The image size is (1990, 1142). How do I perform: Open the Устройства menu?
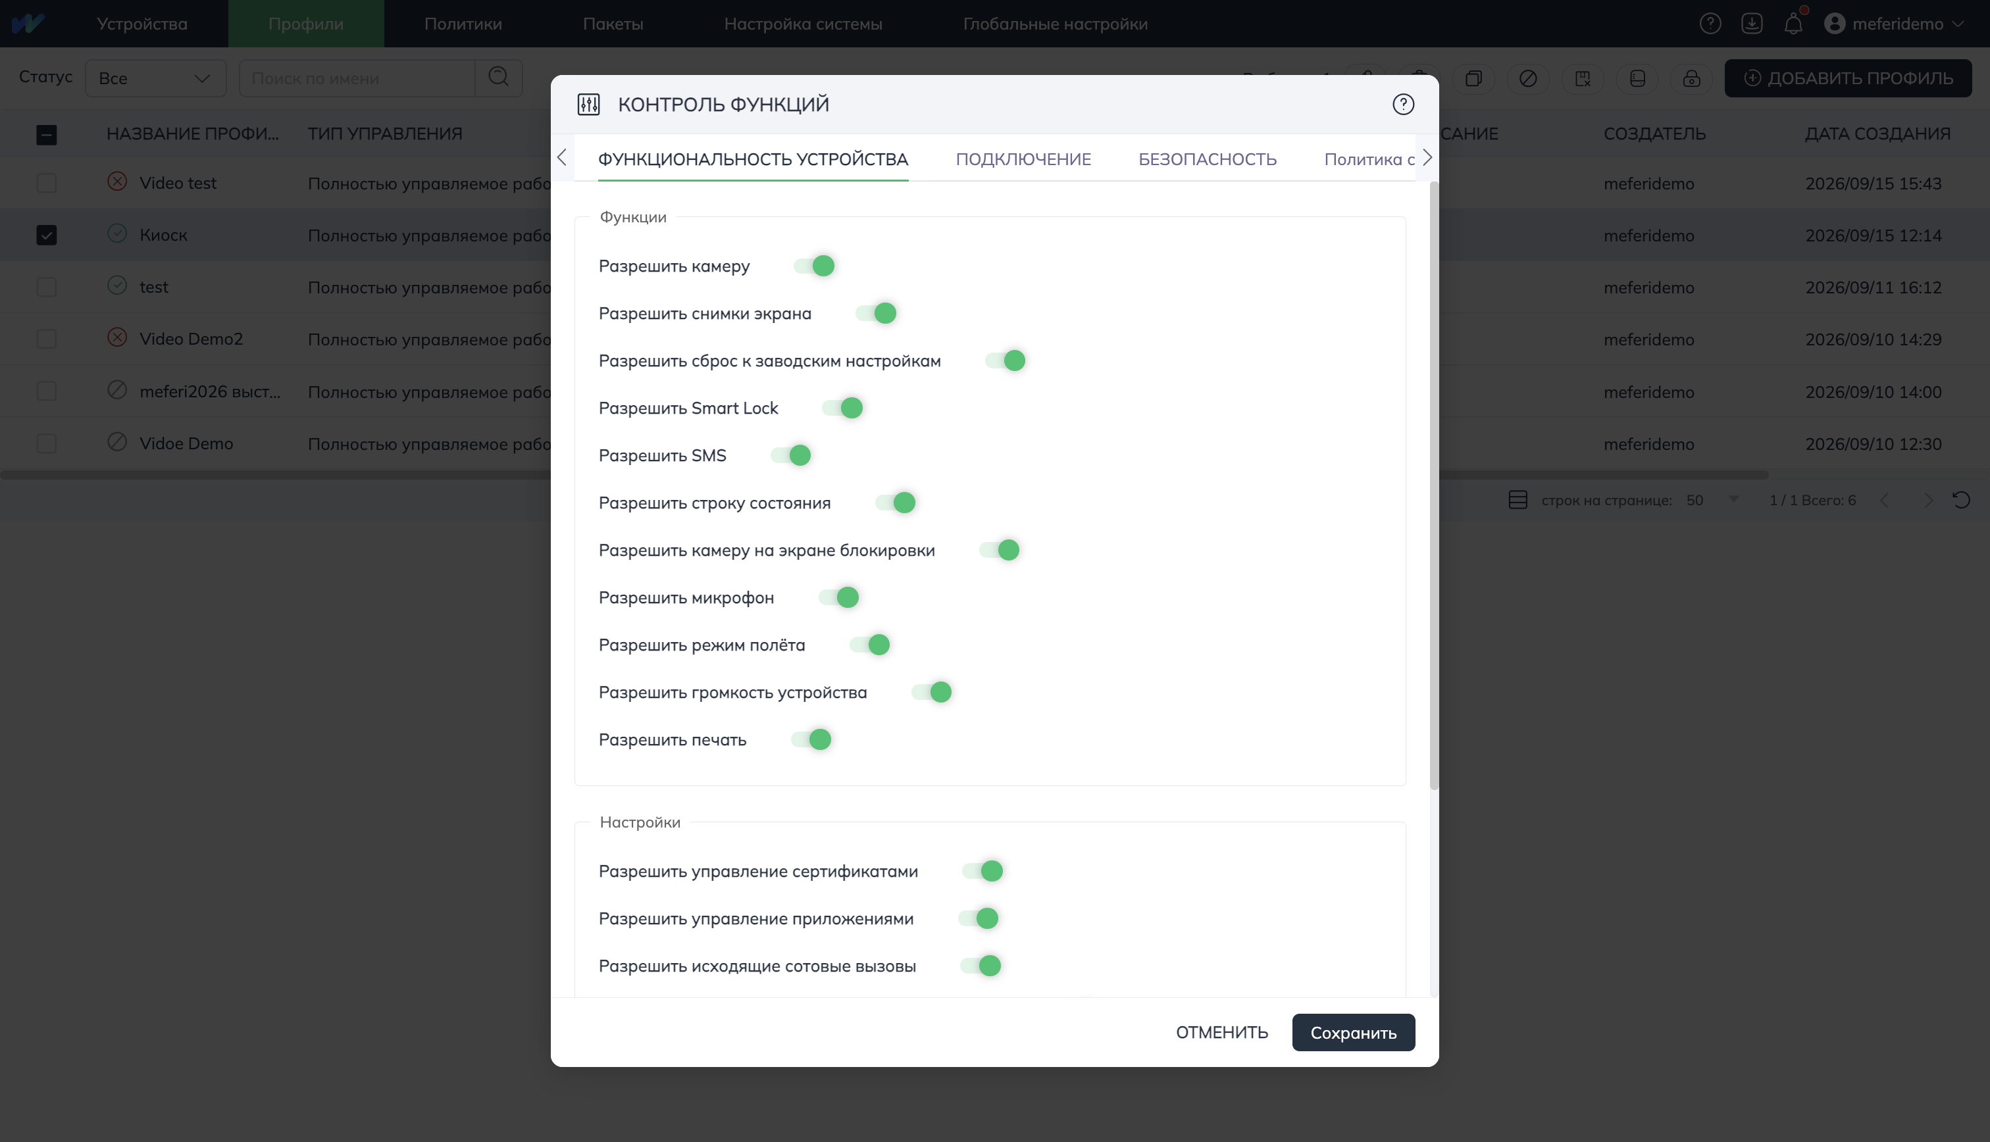tap(142, 24)
